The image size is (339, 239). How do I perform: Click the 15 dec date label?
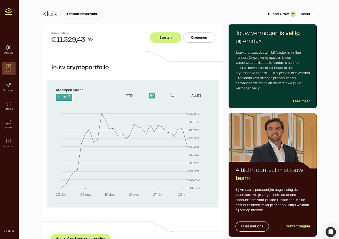(110, 194)
